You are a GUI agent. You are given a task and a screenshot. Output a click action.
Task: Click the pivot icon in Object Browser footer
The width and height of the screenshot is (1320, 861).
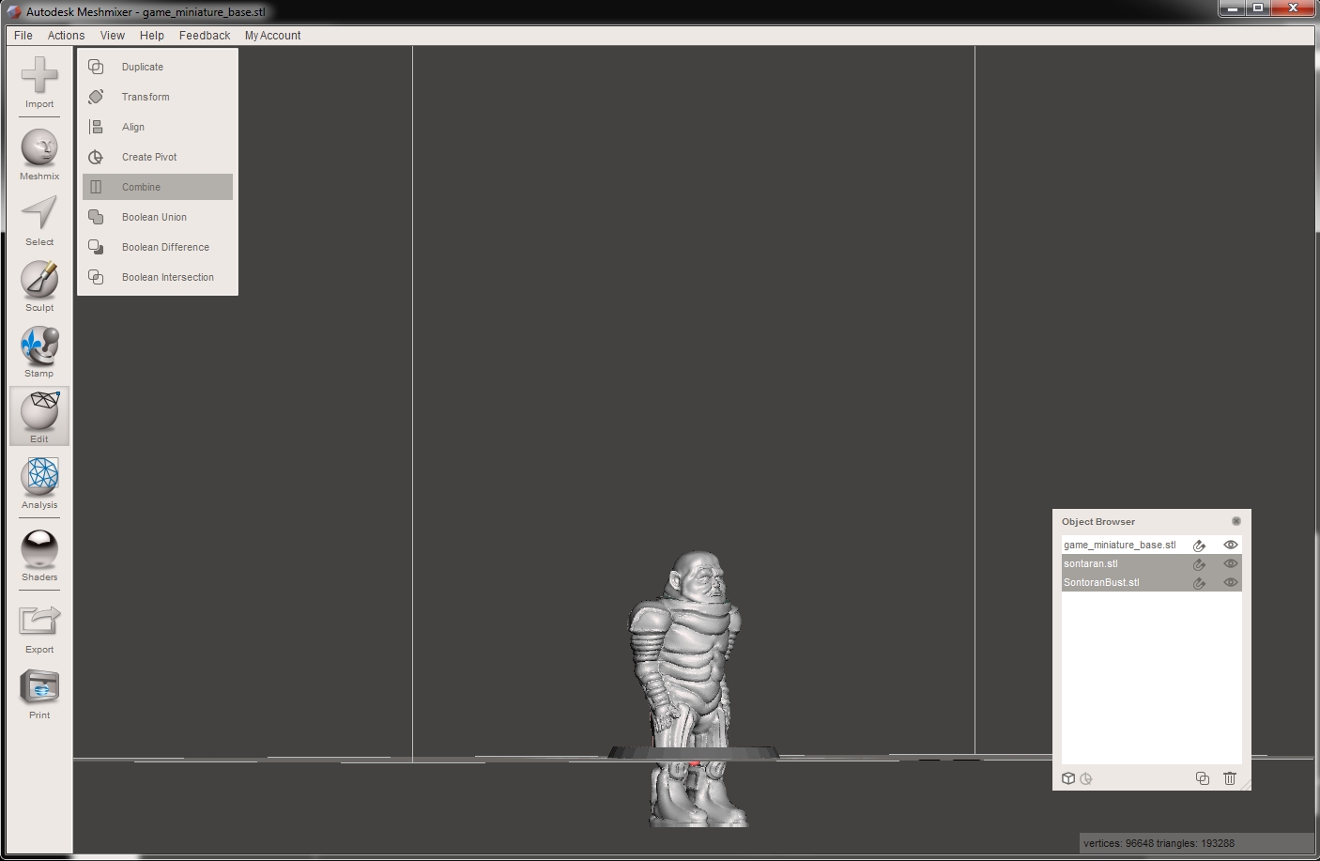click(1086, 778)
